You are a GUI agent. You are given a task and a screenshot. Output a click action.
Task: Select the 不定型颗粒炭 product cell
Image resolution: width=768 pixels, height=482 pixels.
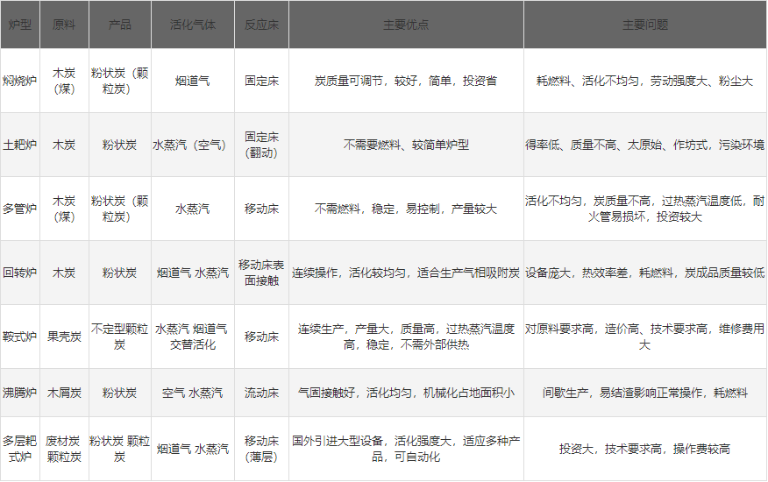click(x=119, y=337)
